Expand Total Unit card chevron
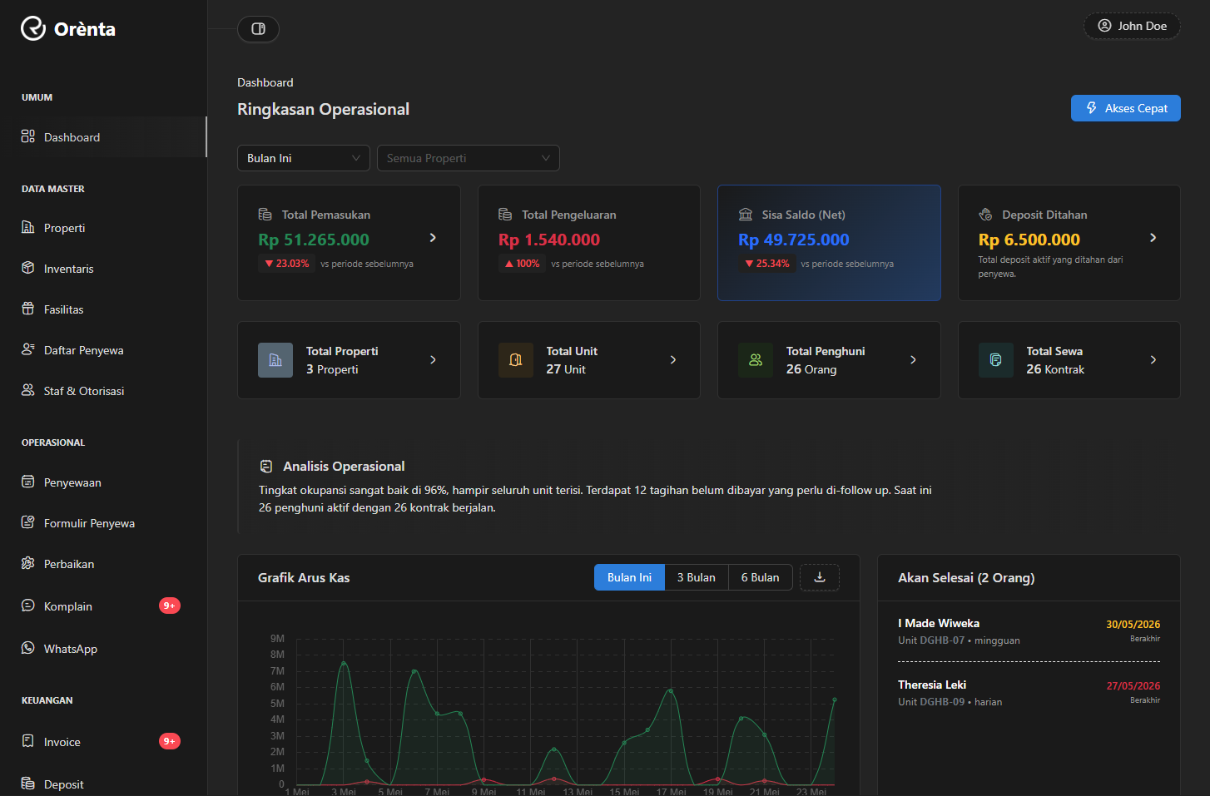This screenshot has height=796, width=1210. pyautogui.click(x=673, y=360)
